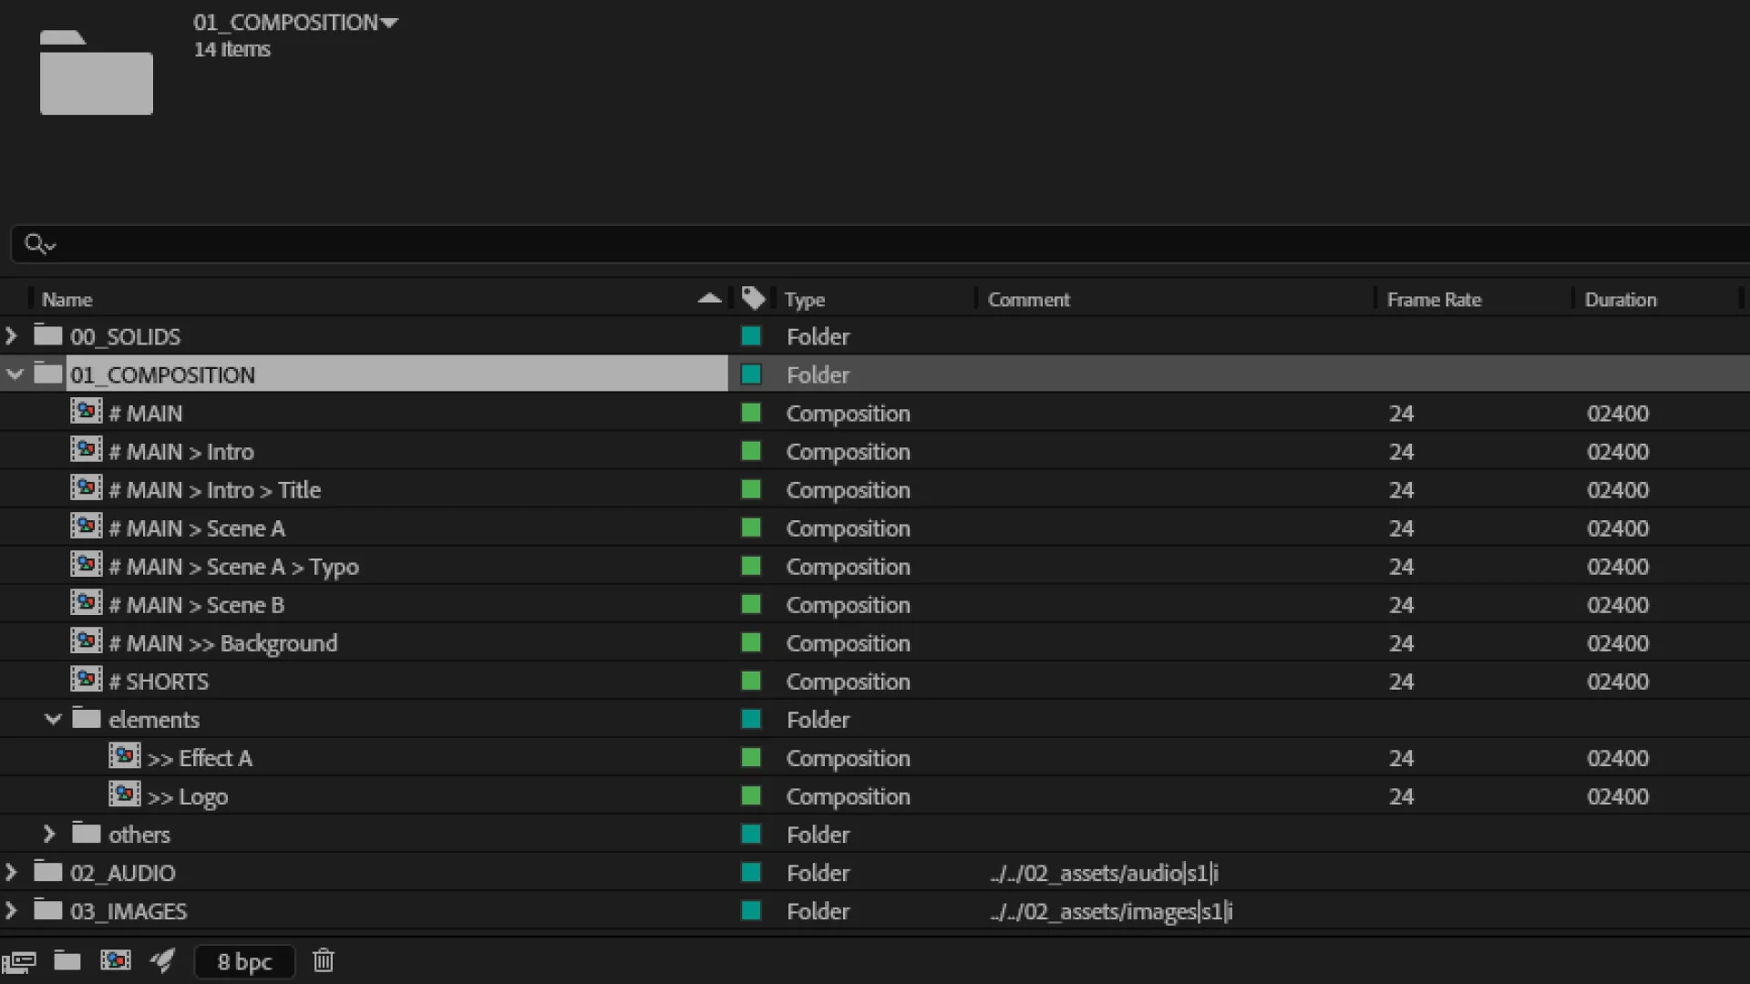This screenshot has height=984, width=1750.
Task: Create a new folder from bottom bar
Action: pos(67,960)
